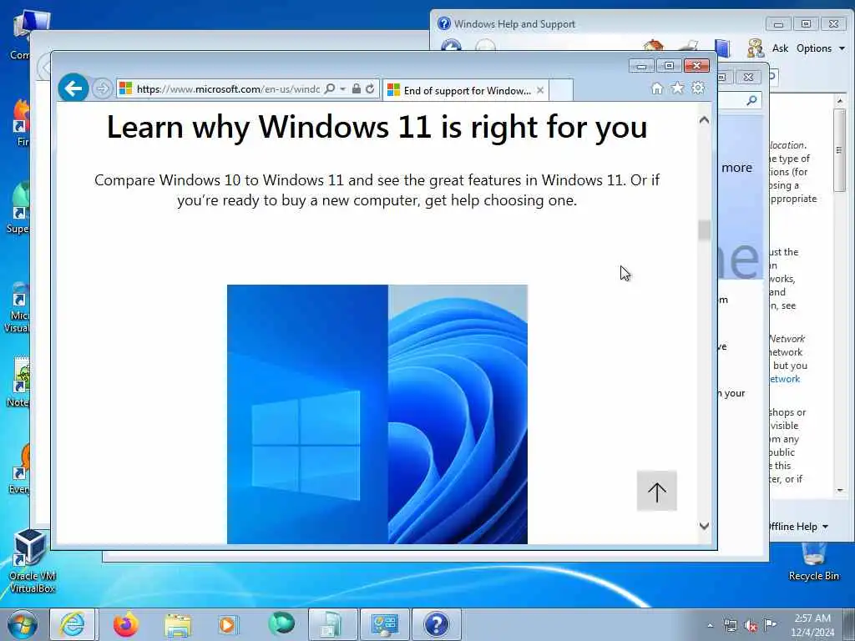This screenshot has height=641, width=855.
Task: Minimize the Internet Explorer window
Action: click(x=641, y=66)
